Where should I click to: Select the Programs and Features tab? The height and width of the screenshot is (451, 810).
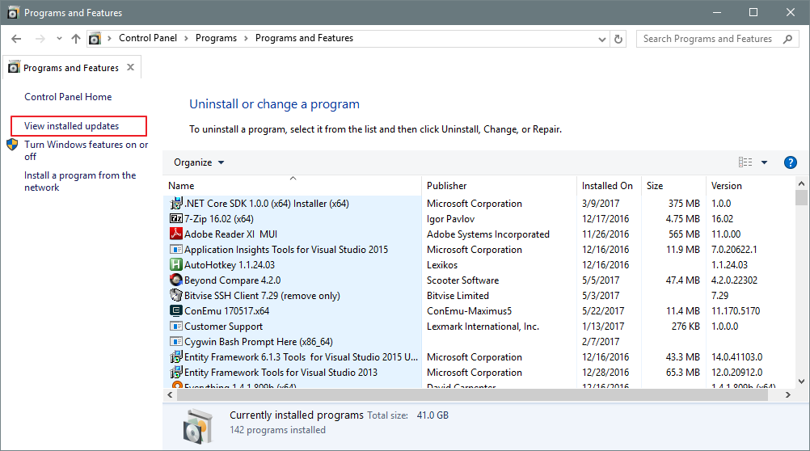[x=71, y=68]
